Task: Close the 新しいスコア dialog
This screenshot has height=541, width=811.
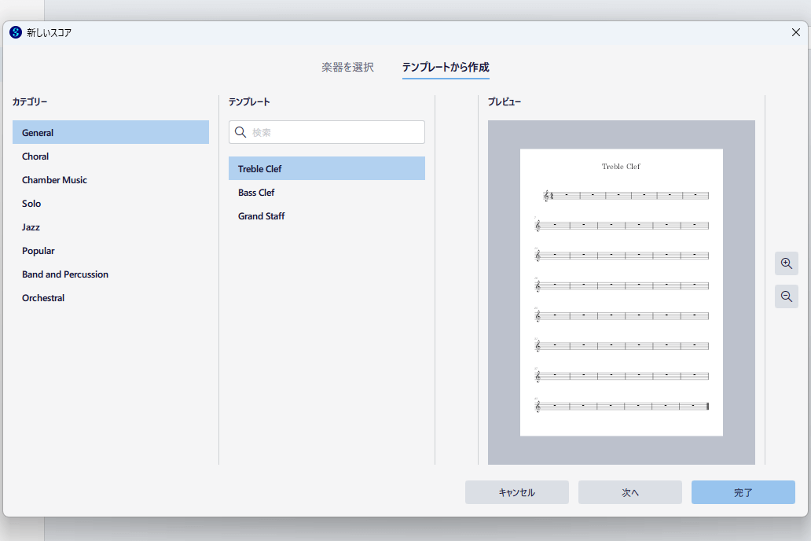Action: point(795,32)
